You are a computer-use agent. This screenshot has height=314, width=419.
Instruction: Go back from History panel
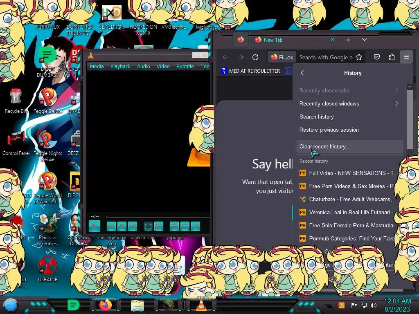pyautogui.click(x=302, y=73)
